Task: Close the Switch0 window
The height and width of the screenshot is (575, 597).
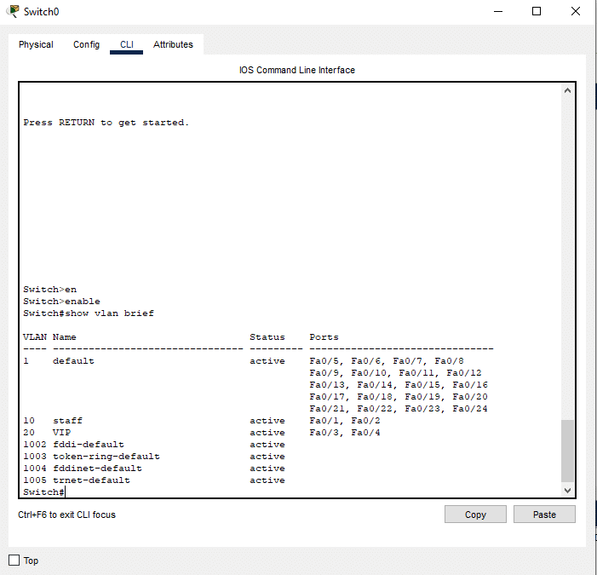Action: (576, 11)
